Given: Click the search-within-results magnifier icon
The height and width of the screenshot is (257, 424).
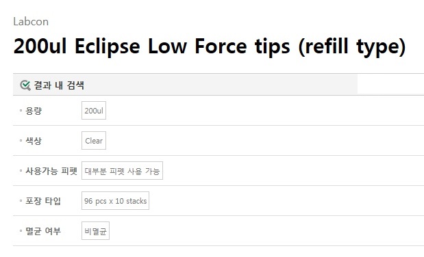Looking at the screenshot, I should pos(25,85).
